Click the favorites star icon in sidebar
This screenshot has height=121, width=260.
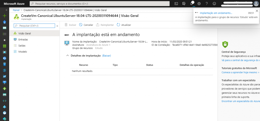[4, 40]
